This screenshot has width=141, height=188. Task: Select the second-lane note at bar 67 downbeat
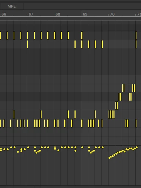pyautogui.click(x=28, y=44)
